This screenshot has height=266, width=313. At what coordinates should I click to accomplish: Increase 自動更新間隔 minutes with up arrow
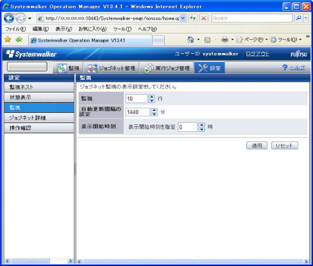[154, 110]
